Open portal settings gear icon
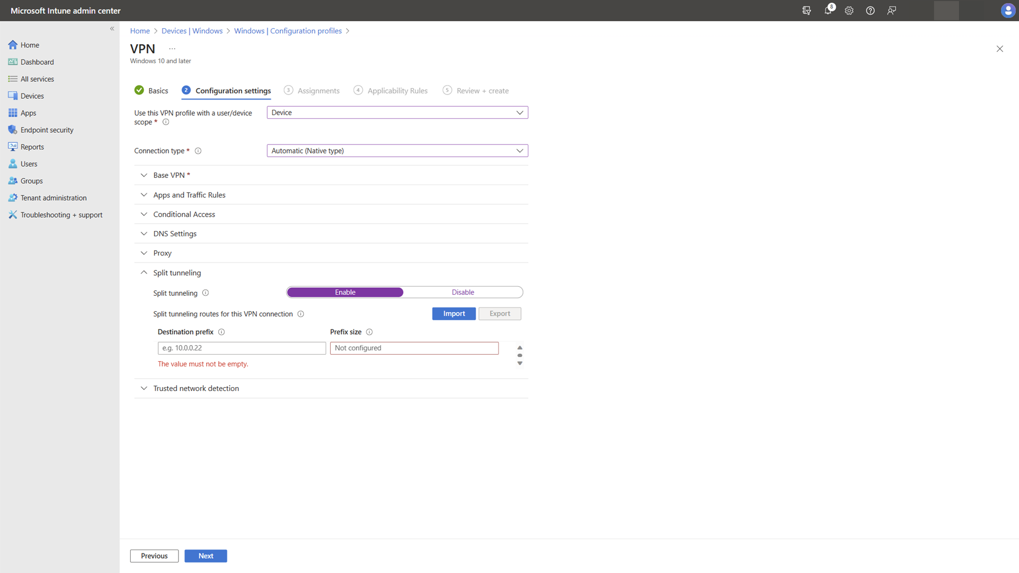This screenshot has height=573, width=1019. click(x=849, y=11)
